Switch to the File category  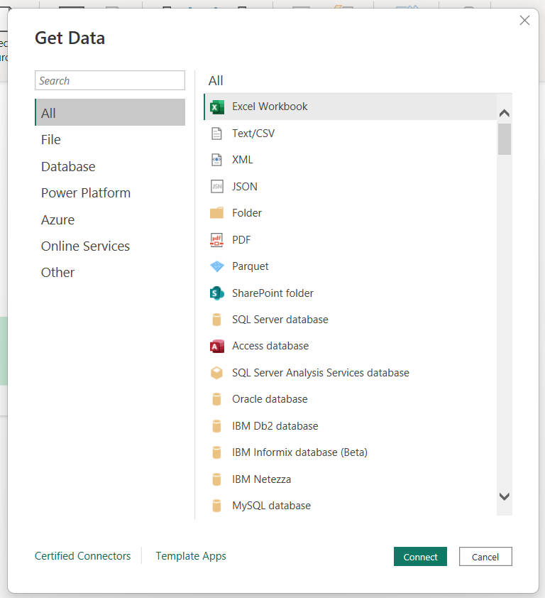click(50, 139)
